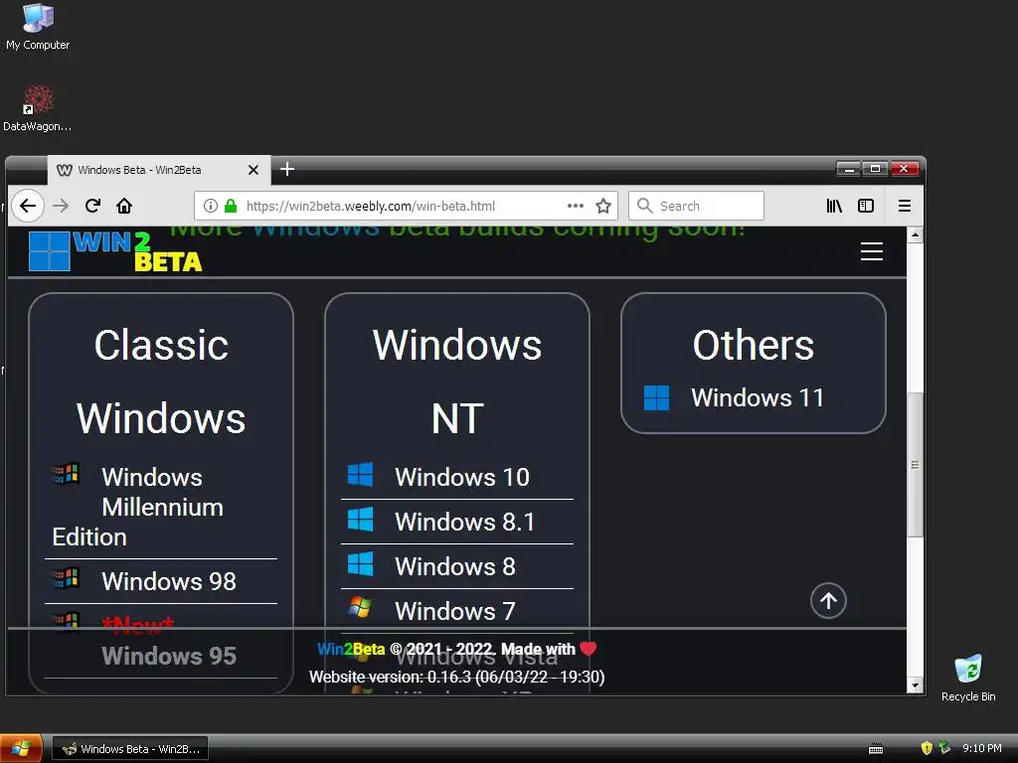This screenshot has height=763, width=1018.
Task: Open the Windows 98 link
Action: pos(169,581)
